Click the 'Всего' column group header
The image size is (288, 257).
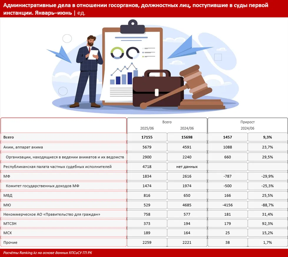167,122
